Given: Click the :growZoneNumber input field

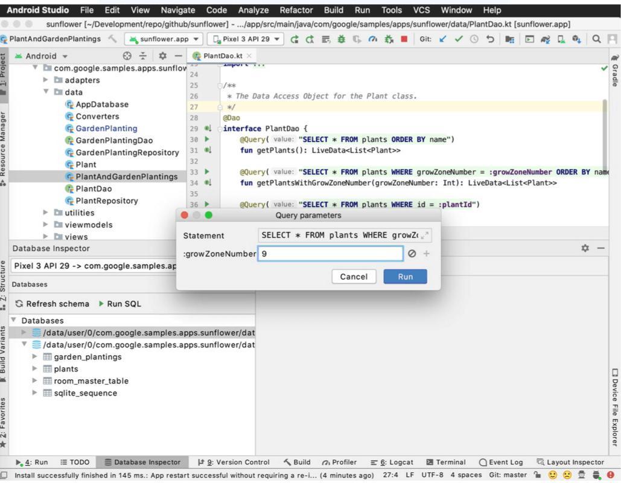Looking at the screenshot, I should pos(330,254).
